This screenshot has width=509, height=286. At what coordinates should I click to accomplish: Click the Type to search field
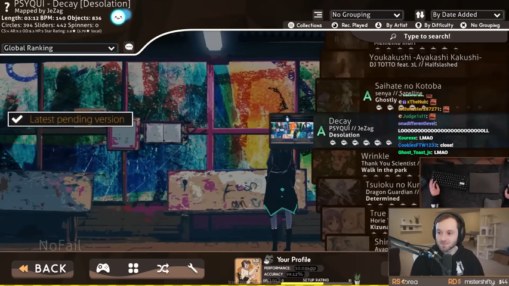(x=427, y=36)
